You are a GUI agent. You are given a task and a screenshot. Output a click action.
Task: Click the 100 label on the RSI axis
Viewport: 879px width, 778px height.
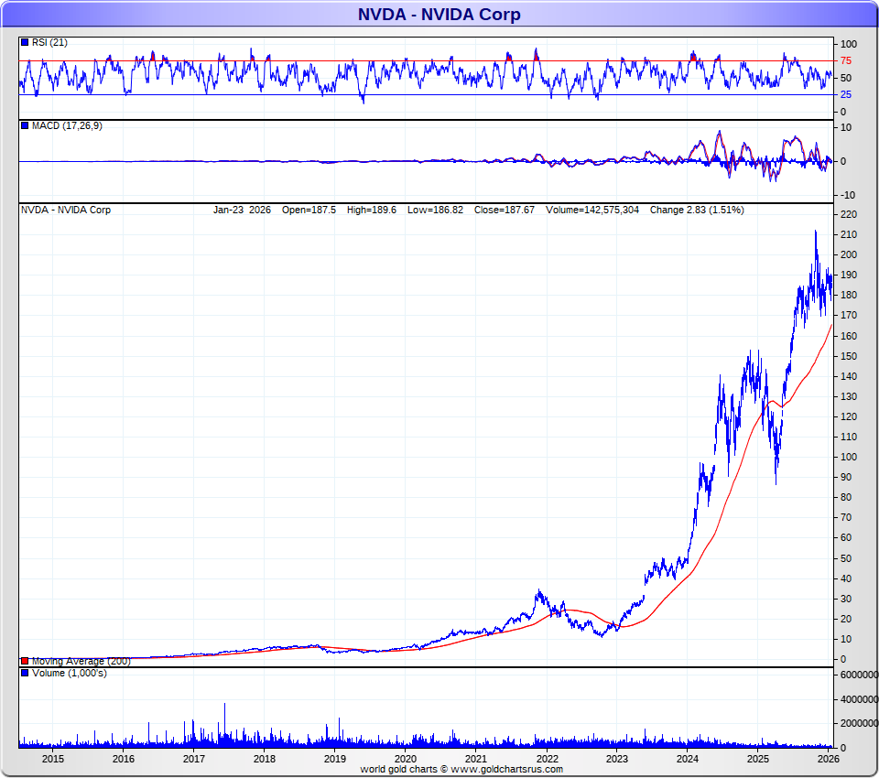[x=849, y=44]
